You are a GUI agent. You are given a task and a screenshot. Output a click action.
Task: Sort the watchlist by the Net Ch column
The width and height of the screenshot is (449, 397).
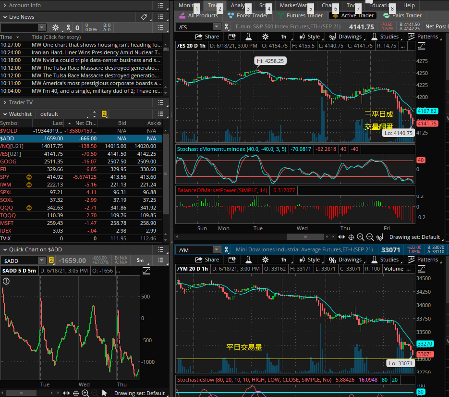[85, 123]
